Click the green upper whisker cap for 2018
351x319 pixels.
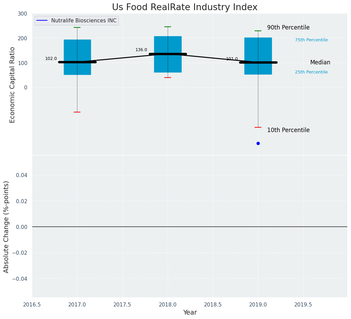tap(168, 27)
